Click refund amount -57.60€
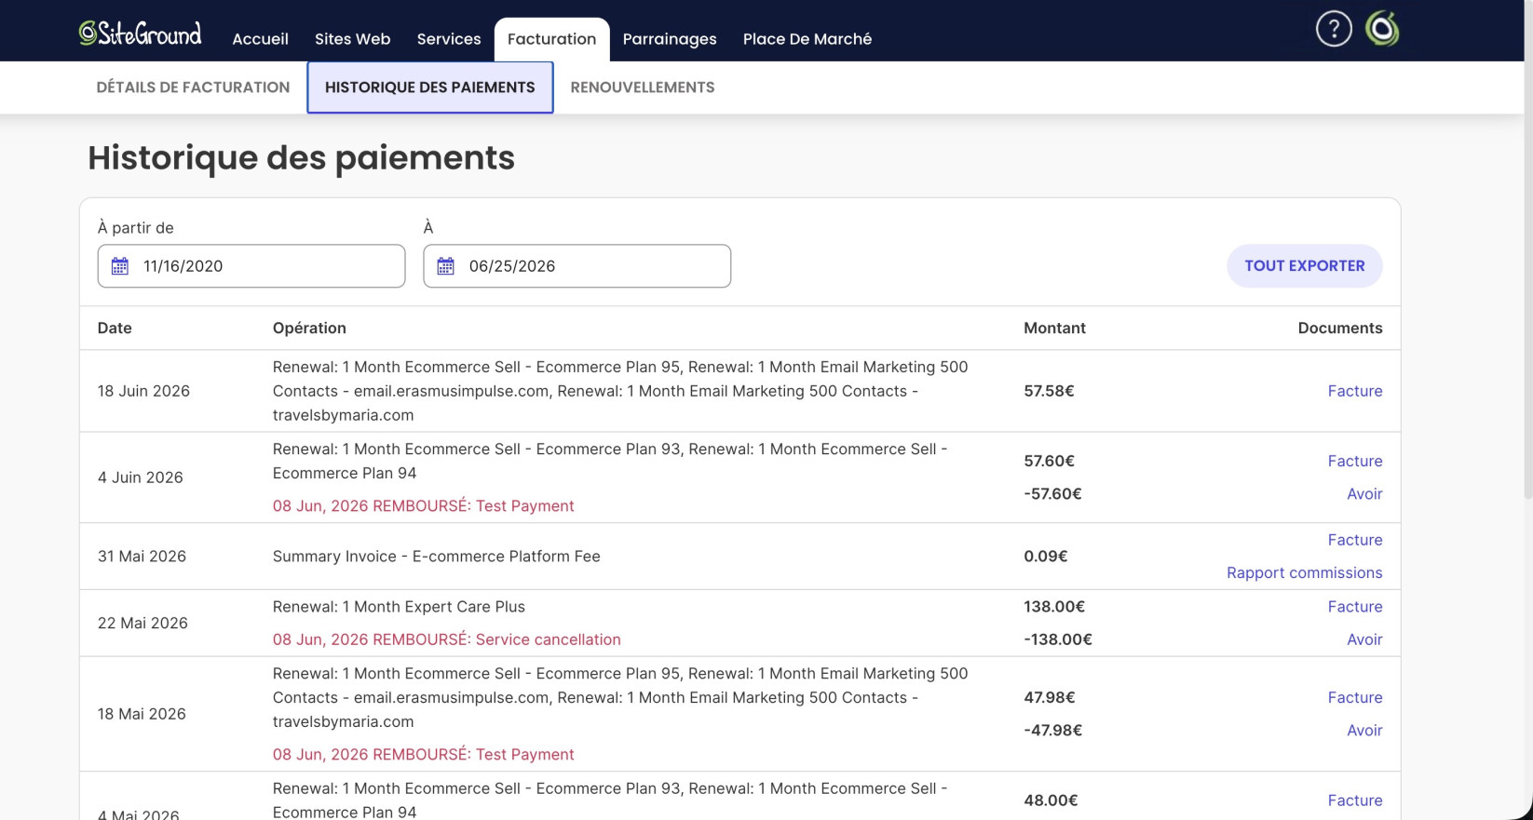Image resolution: width=1533 pixels, height=820 pixels. click(1052, 494)
